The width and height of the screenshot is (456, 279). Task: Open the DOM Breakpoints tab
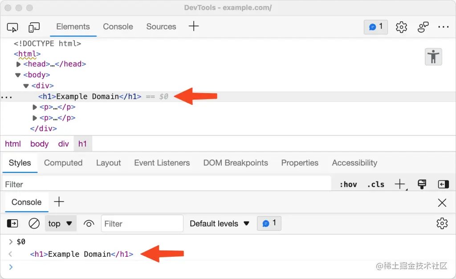tap(236, 163)
